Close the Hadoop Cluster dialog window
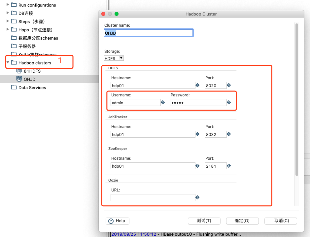Screen dimensions: 310x237 (103, 14)
